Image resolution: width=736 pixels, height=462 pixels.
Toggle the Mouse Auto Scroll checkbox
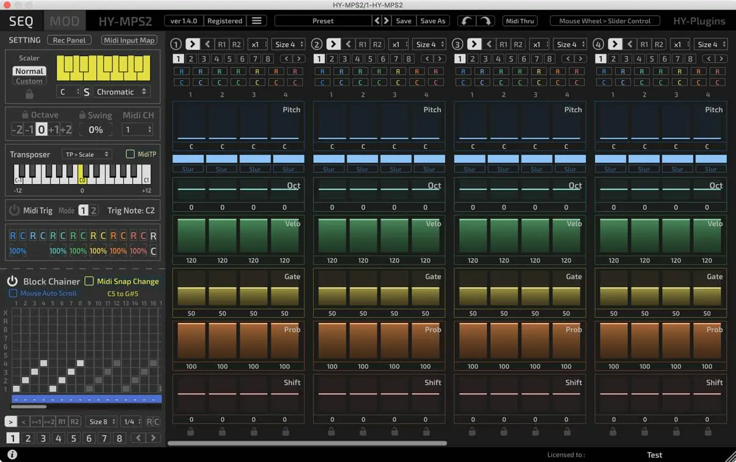point(13,293)
